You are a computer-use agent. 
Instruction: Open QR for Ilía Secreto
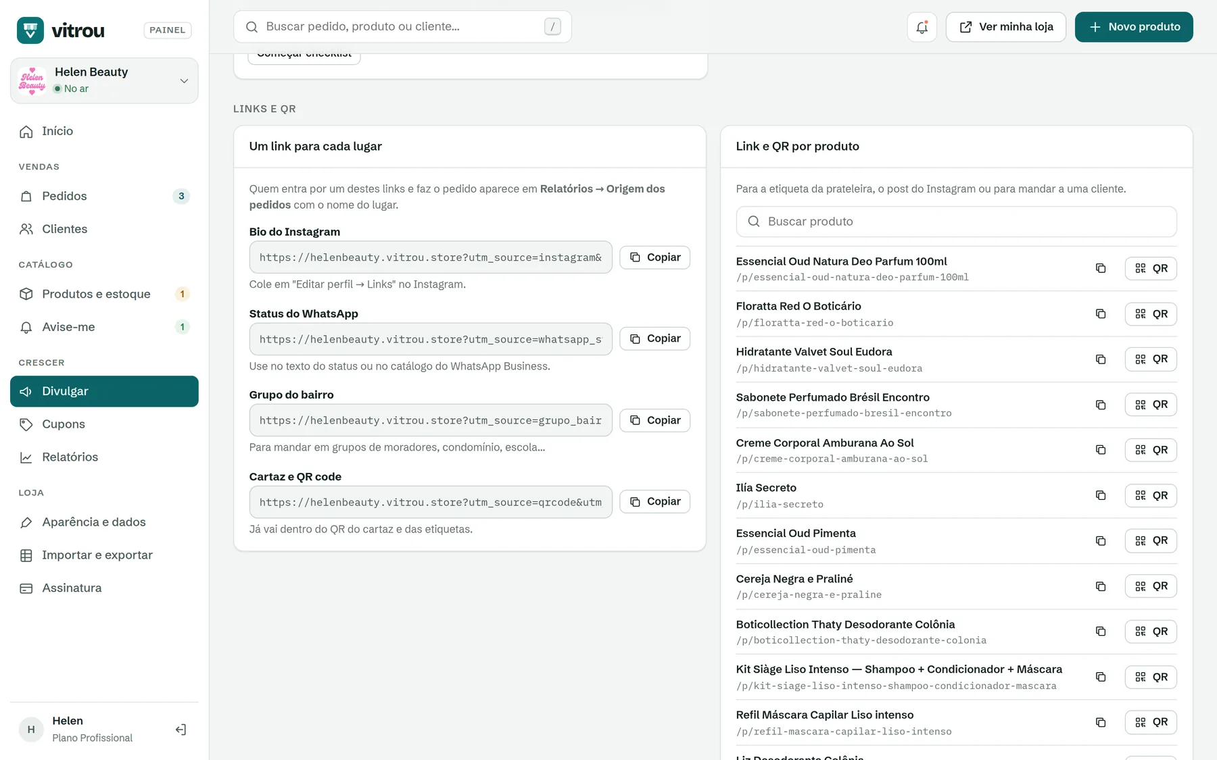tap(1151, 495)
